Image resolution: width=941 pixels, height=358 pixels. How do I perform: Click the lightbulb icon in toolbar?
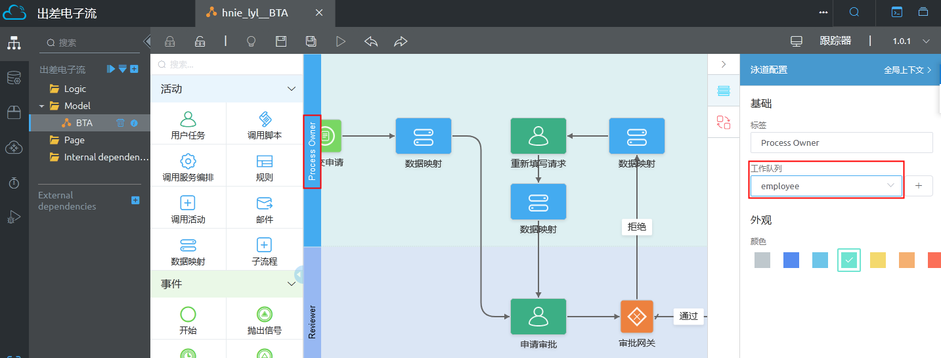click(x=250, y=41)
